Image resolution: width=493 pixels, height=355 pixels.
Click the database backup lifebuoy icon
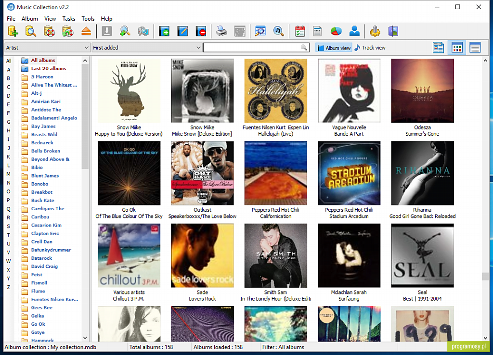[x=50, y=31]
